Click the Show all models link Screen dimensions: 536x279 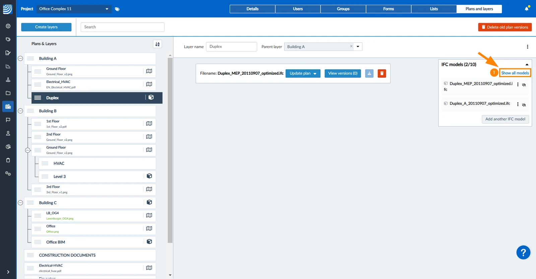[515, 73]
